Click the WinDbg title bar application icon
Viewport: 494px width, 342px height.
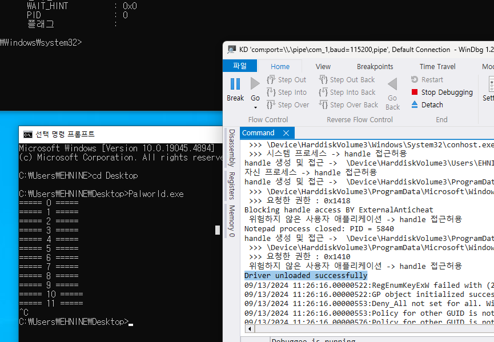pos(232,50)
